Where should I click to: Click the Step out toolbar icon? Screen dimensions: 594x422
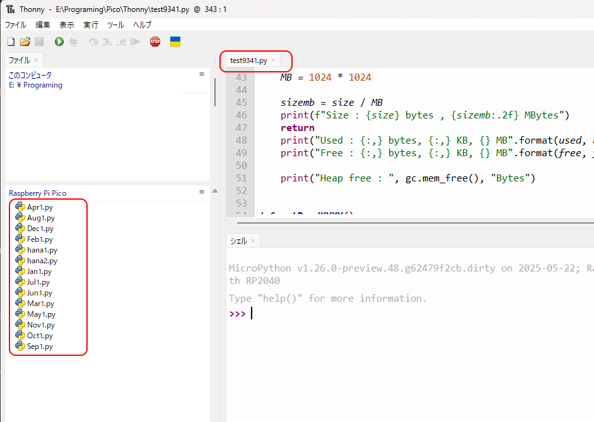tap(121, 42)
